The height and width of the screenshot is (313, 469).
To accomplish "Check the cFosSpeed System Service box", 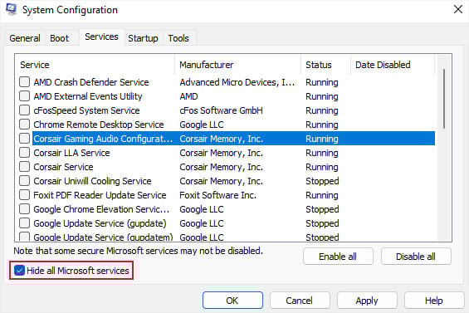I will [25, 110].
